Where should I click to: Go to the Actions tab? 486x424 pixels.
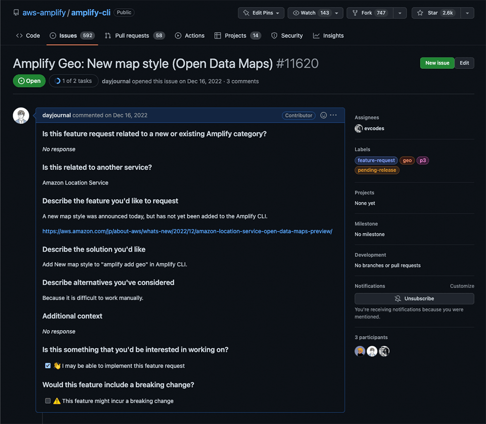tap(190, 35)
